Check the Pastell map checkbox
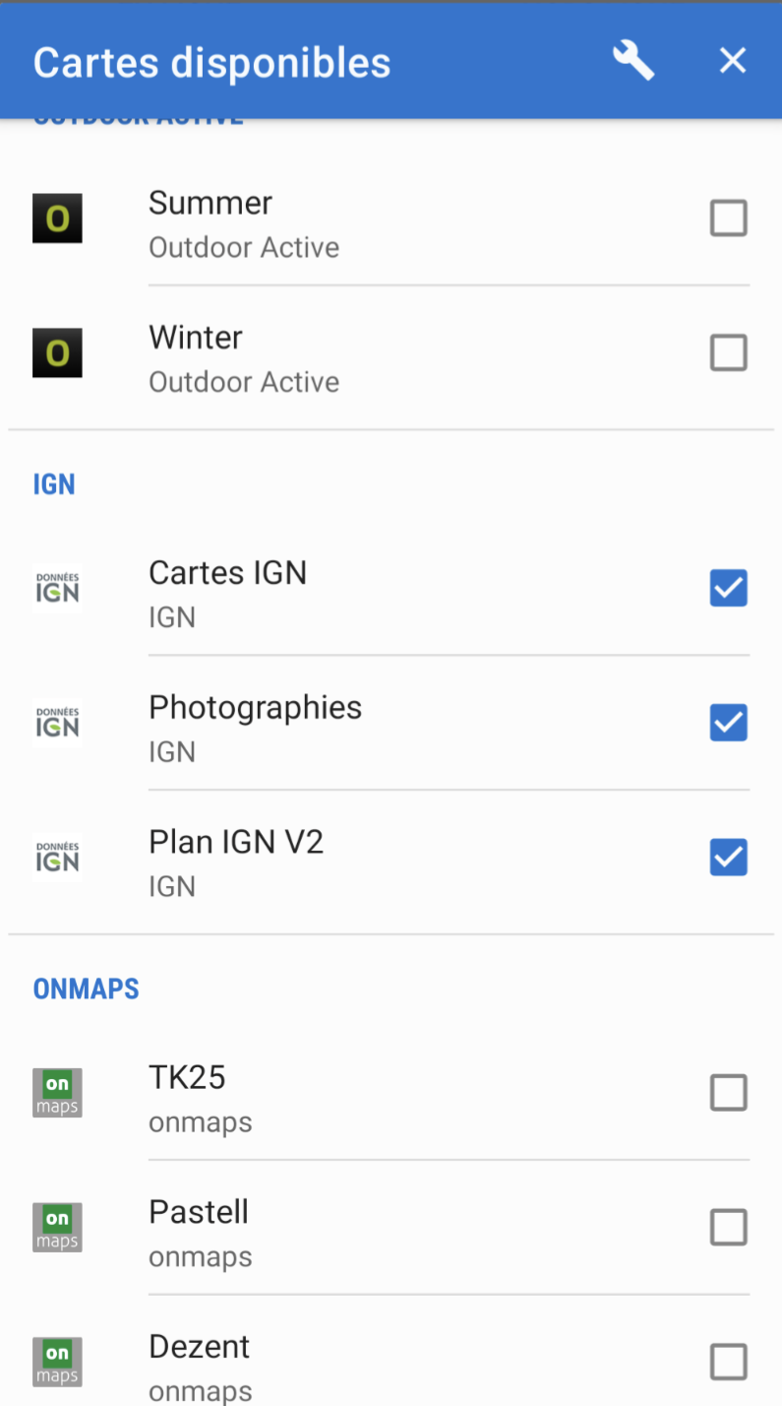The image size is (782, 1406). [729, 1228]
